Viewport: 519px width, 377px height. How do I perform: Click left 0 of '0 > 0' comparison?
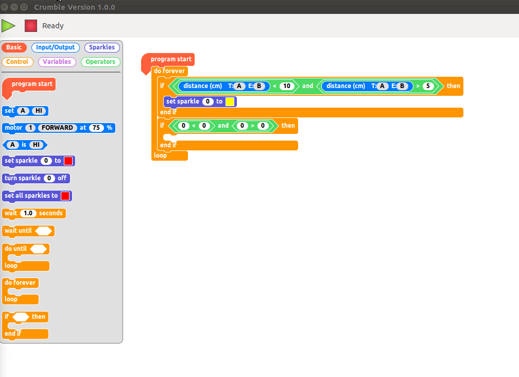[243, 126]
